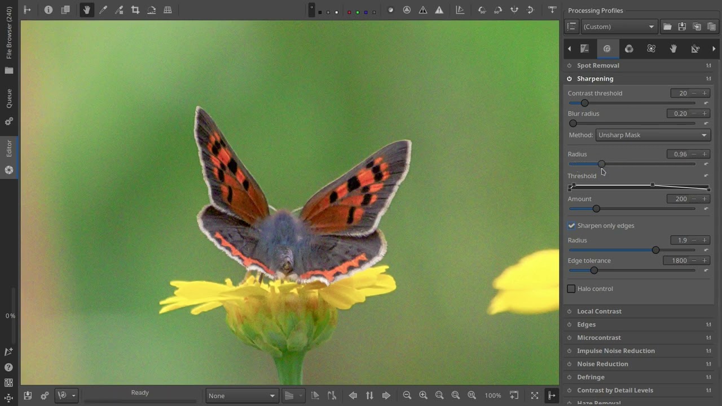Zoom to 100% icon
This screenshot has height=406, width=722.
(x=472, y=395)
